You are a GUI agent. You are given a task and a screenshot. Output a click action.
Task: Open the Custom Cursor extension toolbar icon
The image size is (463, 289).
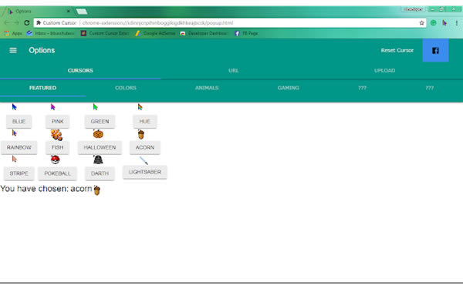coord(444,22)
